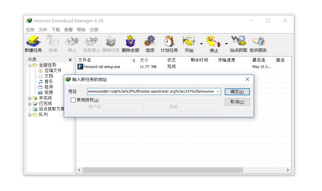Click the IDM logo in main title bar
Image resolution: width=322 pixels, height=191 pixels.
click(x=29, y=21)
